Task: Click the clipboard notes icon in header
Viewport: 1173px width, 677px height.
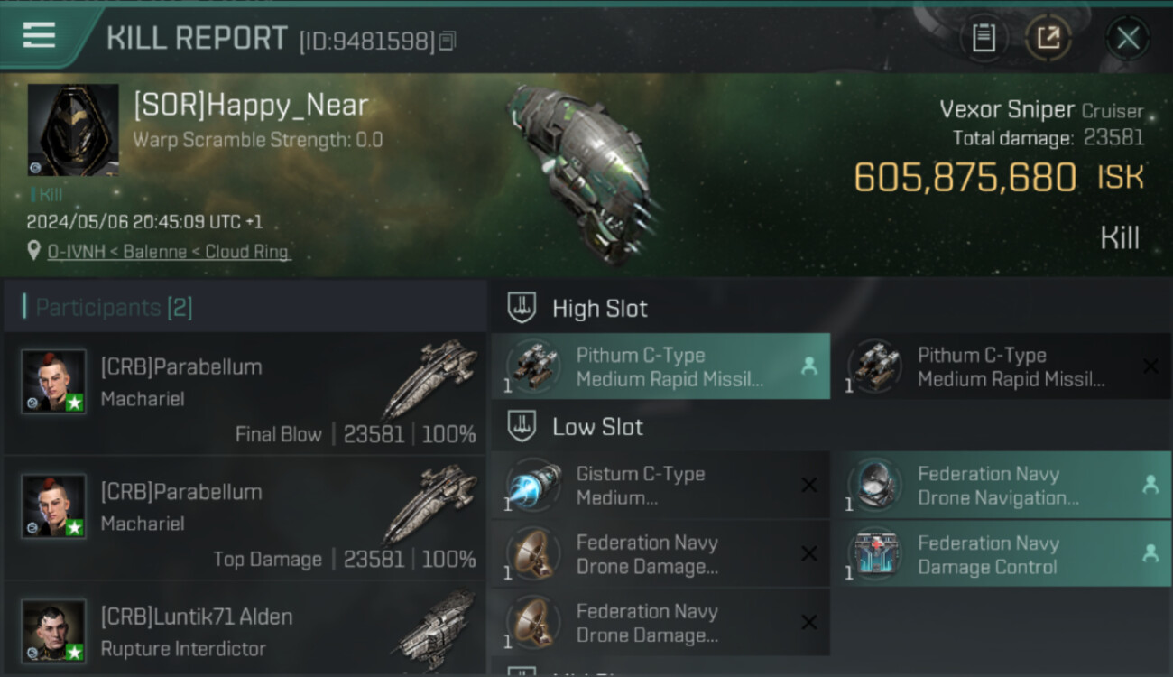Action: click(983, 38)
